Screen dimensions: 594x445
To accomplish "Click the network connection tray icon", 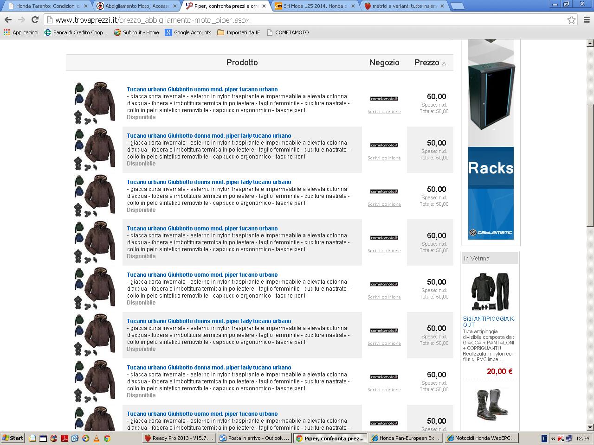I will 568,438.
